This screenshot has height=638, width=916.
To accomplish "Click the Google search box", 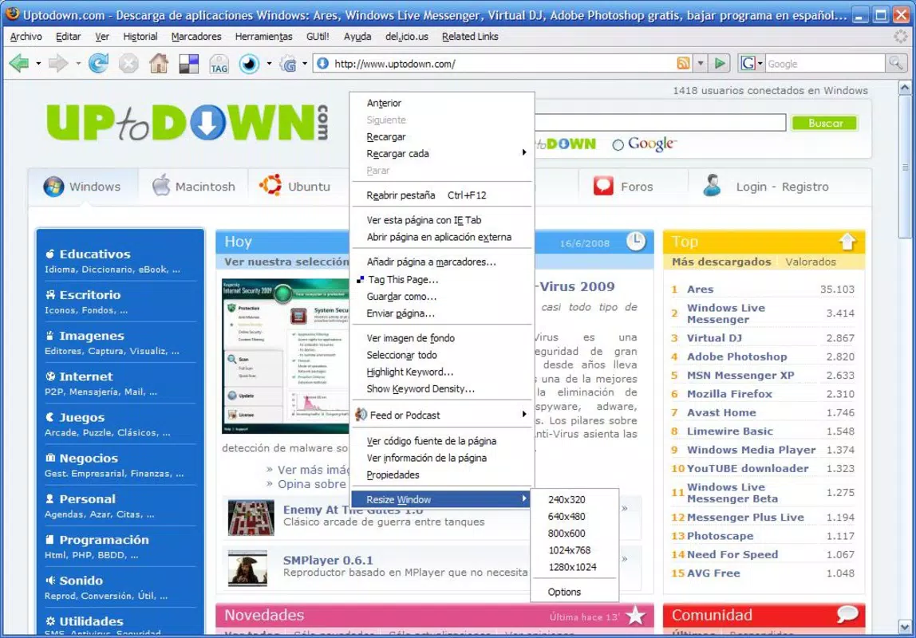I will point(824,63).
